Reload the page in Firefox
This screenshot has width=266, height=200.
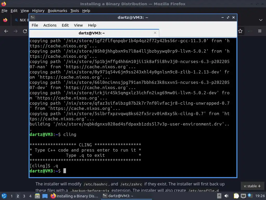[25, 31]
